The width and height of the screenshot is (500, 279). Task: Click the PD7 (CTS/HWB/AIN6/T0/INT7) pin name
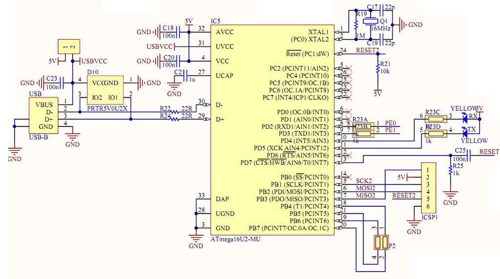click(285, 163)
